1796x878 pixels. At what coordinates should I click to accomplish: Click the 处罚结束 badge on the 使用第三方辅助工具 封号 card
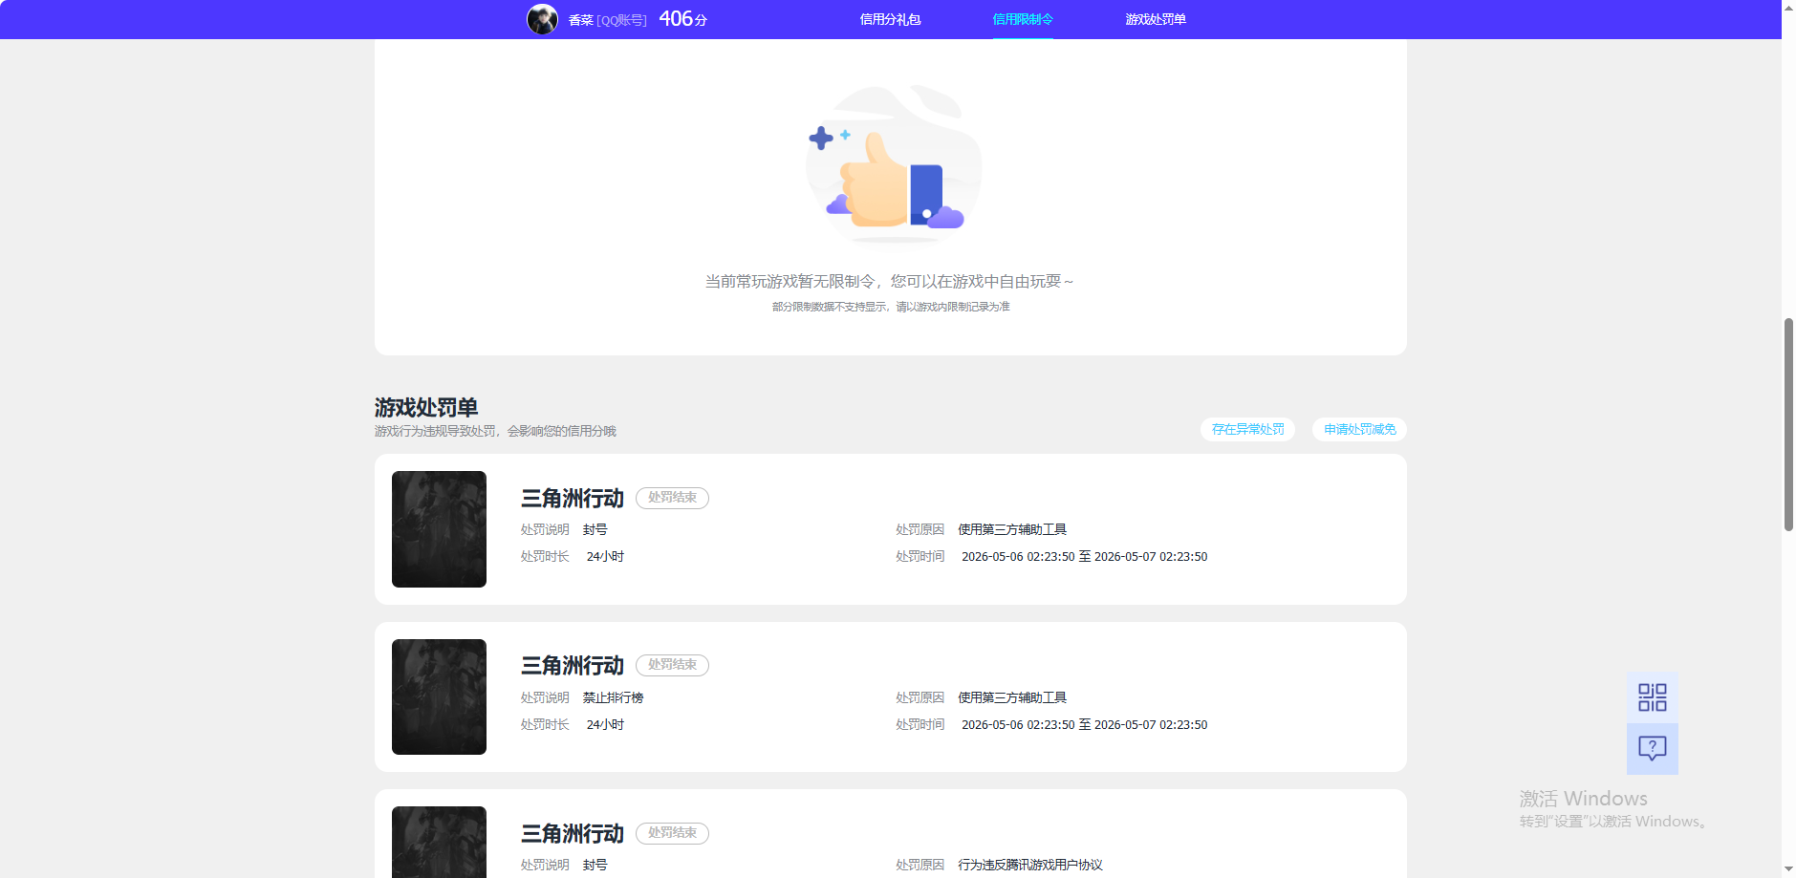coord(672,498)
